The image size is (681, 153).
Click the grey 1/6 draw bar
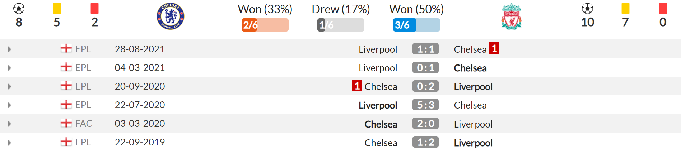coord(341,25)
